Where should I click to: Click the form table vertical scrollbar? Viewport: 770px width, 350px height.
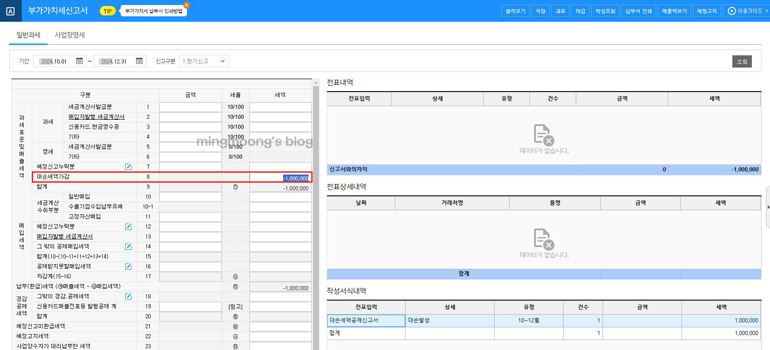coord(316,218)
